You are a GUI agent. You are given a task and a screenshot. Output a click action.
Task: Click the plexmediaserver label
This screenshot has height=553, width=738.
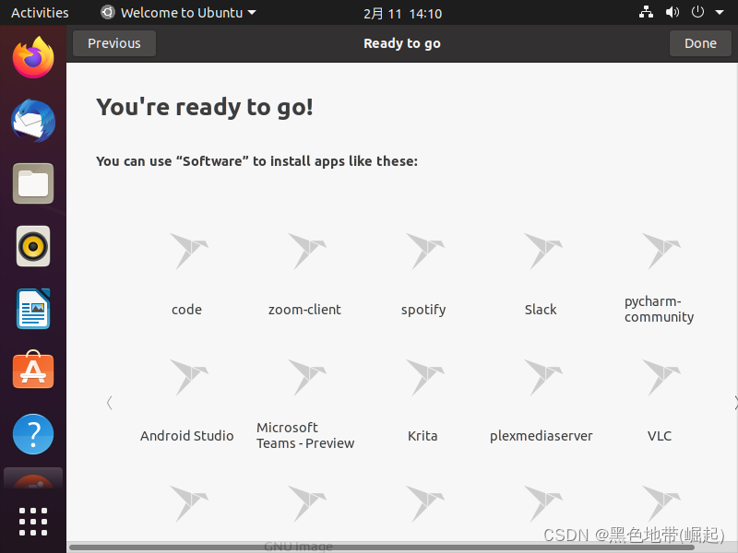pos(542,436)
